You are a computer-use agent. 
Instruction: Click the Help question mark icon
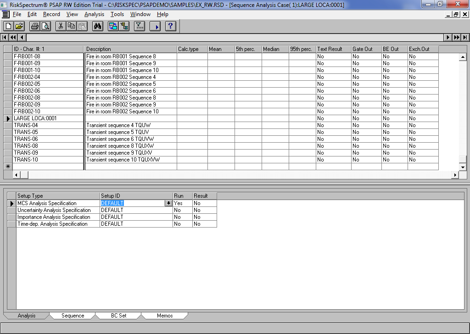point(170,26)
